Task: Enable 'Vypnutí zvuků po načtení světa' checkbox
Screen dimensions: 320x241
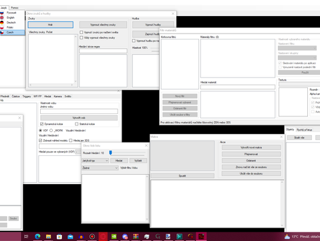Action: point(82,32)
